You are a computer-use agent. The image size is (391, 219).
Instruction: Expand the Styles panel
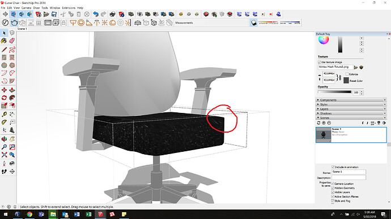tap(351, 104)
